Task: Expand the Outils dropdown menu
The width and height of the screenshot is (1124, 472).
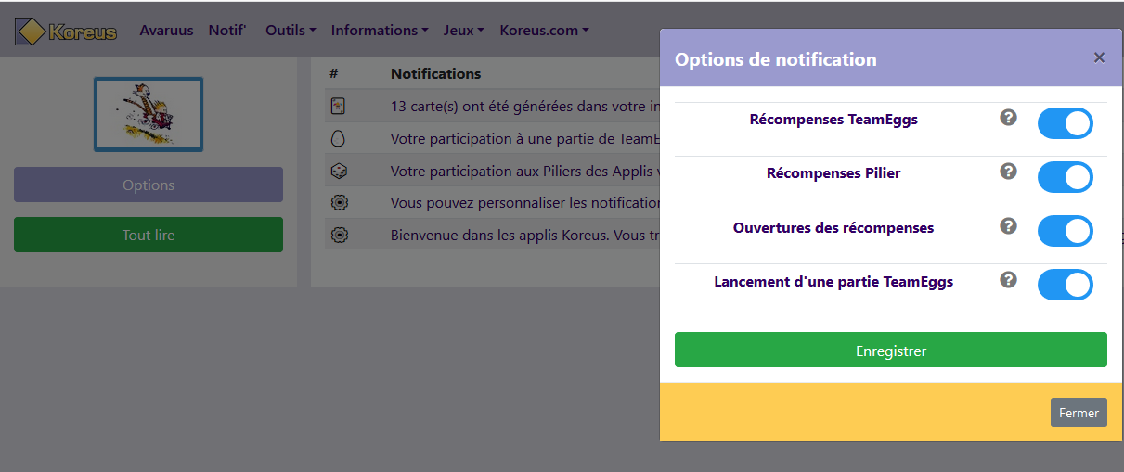Action: (x=291, y=30)
